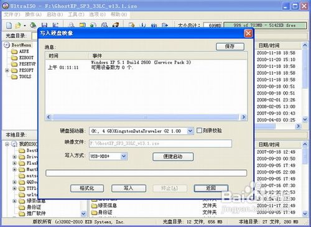311x227 pixels.
Task: Click the message log horizontal scrollbar track
Action: point(146,117)
